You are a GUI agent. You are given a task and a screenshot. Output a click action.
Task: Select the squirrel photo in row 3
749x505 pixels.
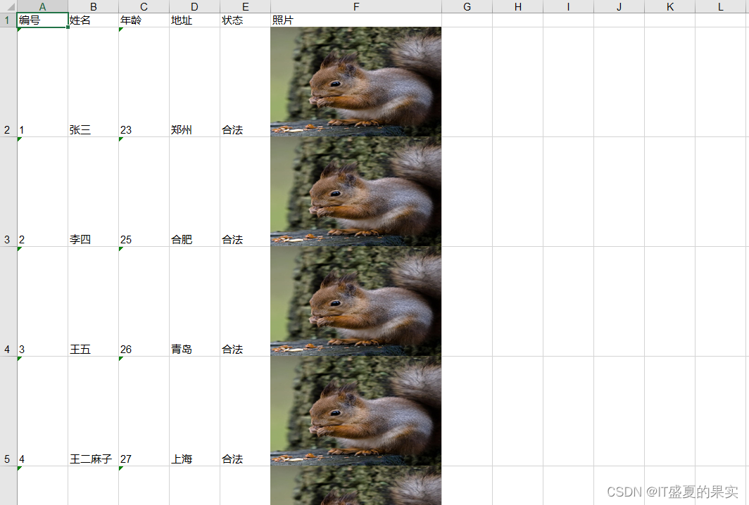click(x=356, y=192)
